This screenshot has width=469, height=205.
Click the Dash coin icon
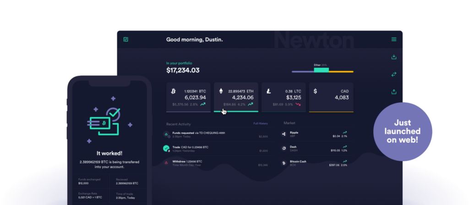click(284, 149)
